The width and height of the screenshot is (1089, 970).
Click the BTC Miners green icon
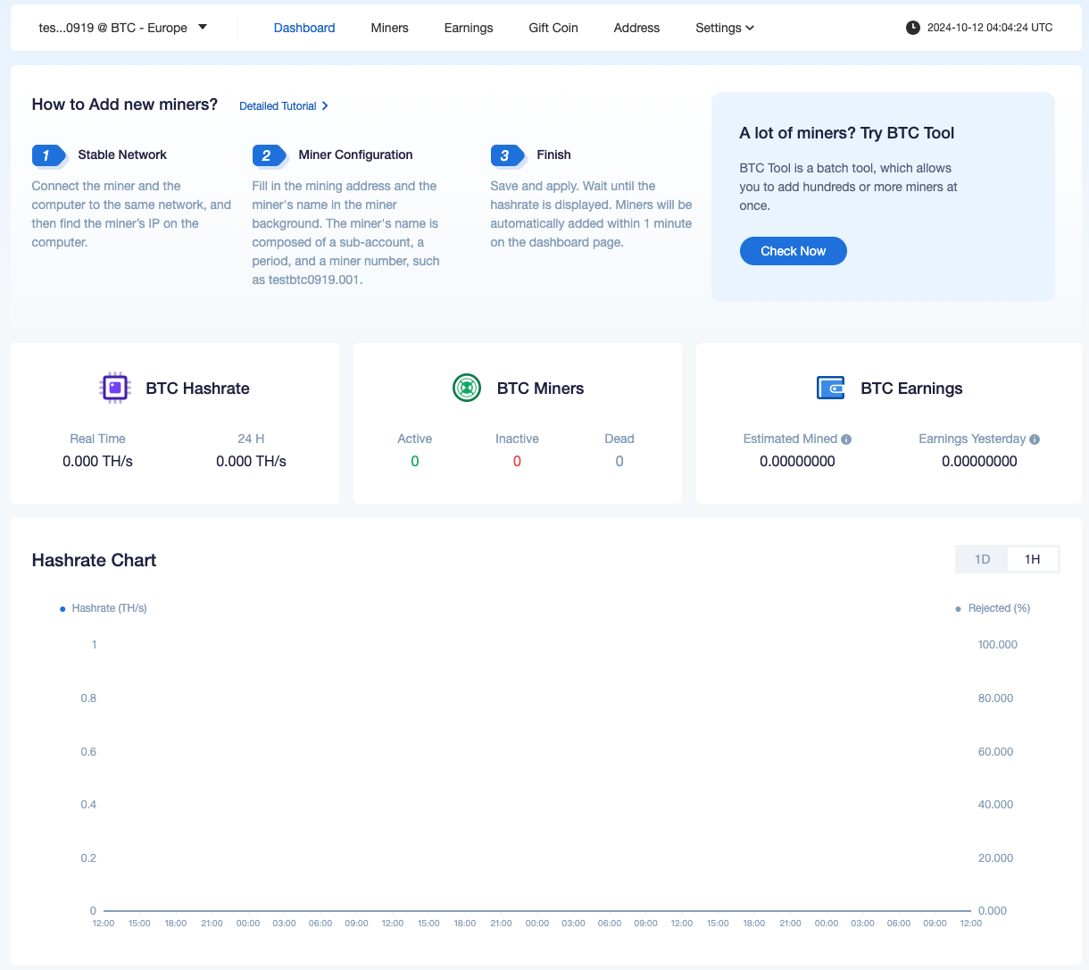coord(467,388)
